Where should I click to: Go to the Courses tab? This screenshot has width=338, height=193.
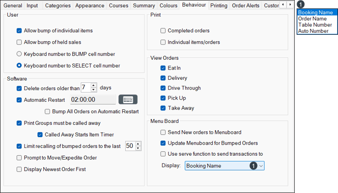(118, 5)
